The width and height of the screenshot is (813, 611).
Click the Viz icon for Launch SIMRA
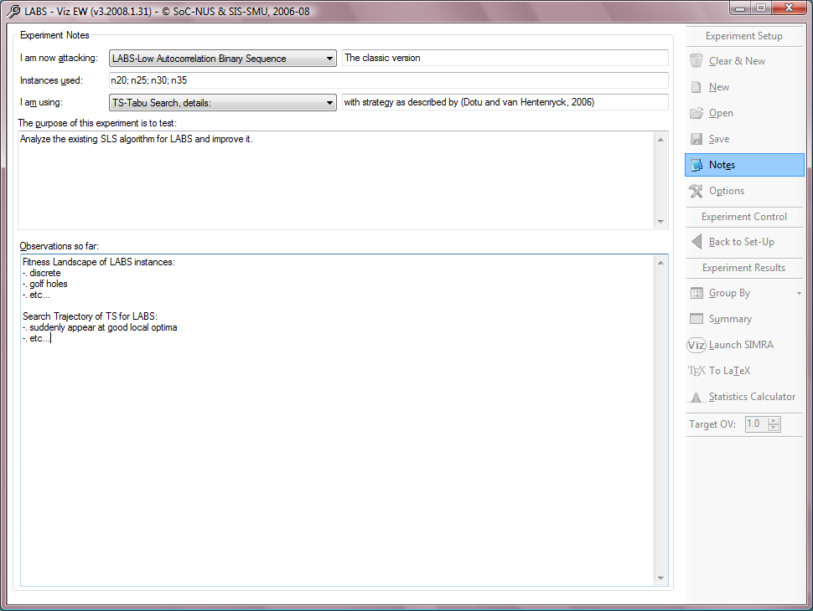pyautogui.click(x=696, y=345)
